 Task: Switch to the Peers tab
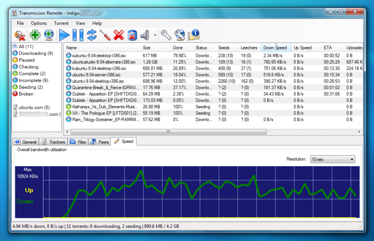100,142
